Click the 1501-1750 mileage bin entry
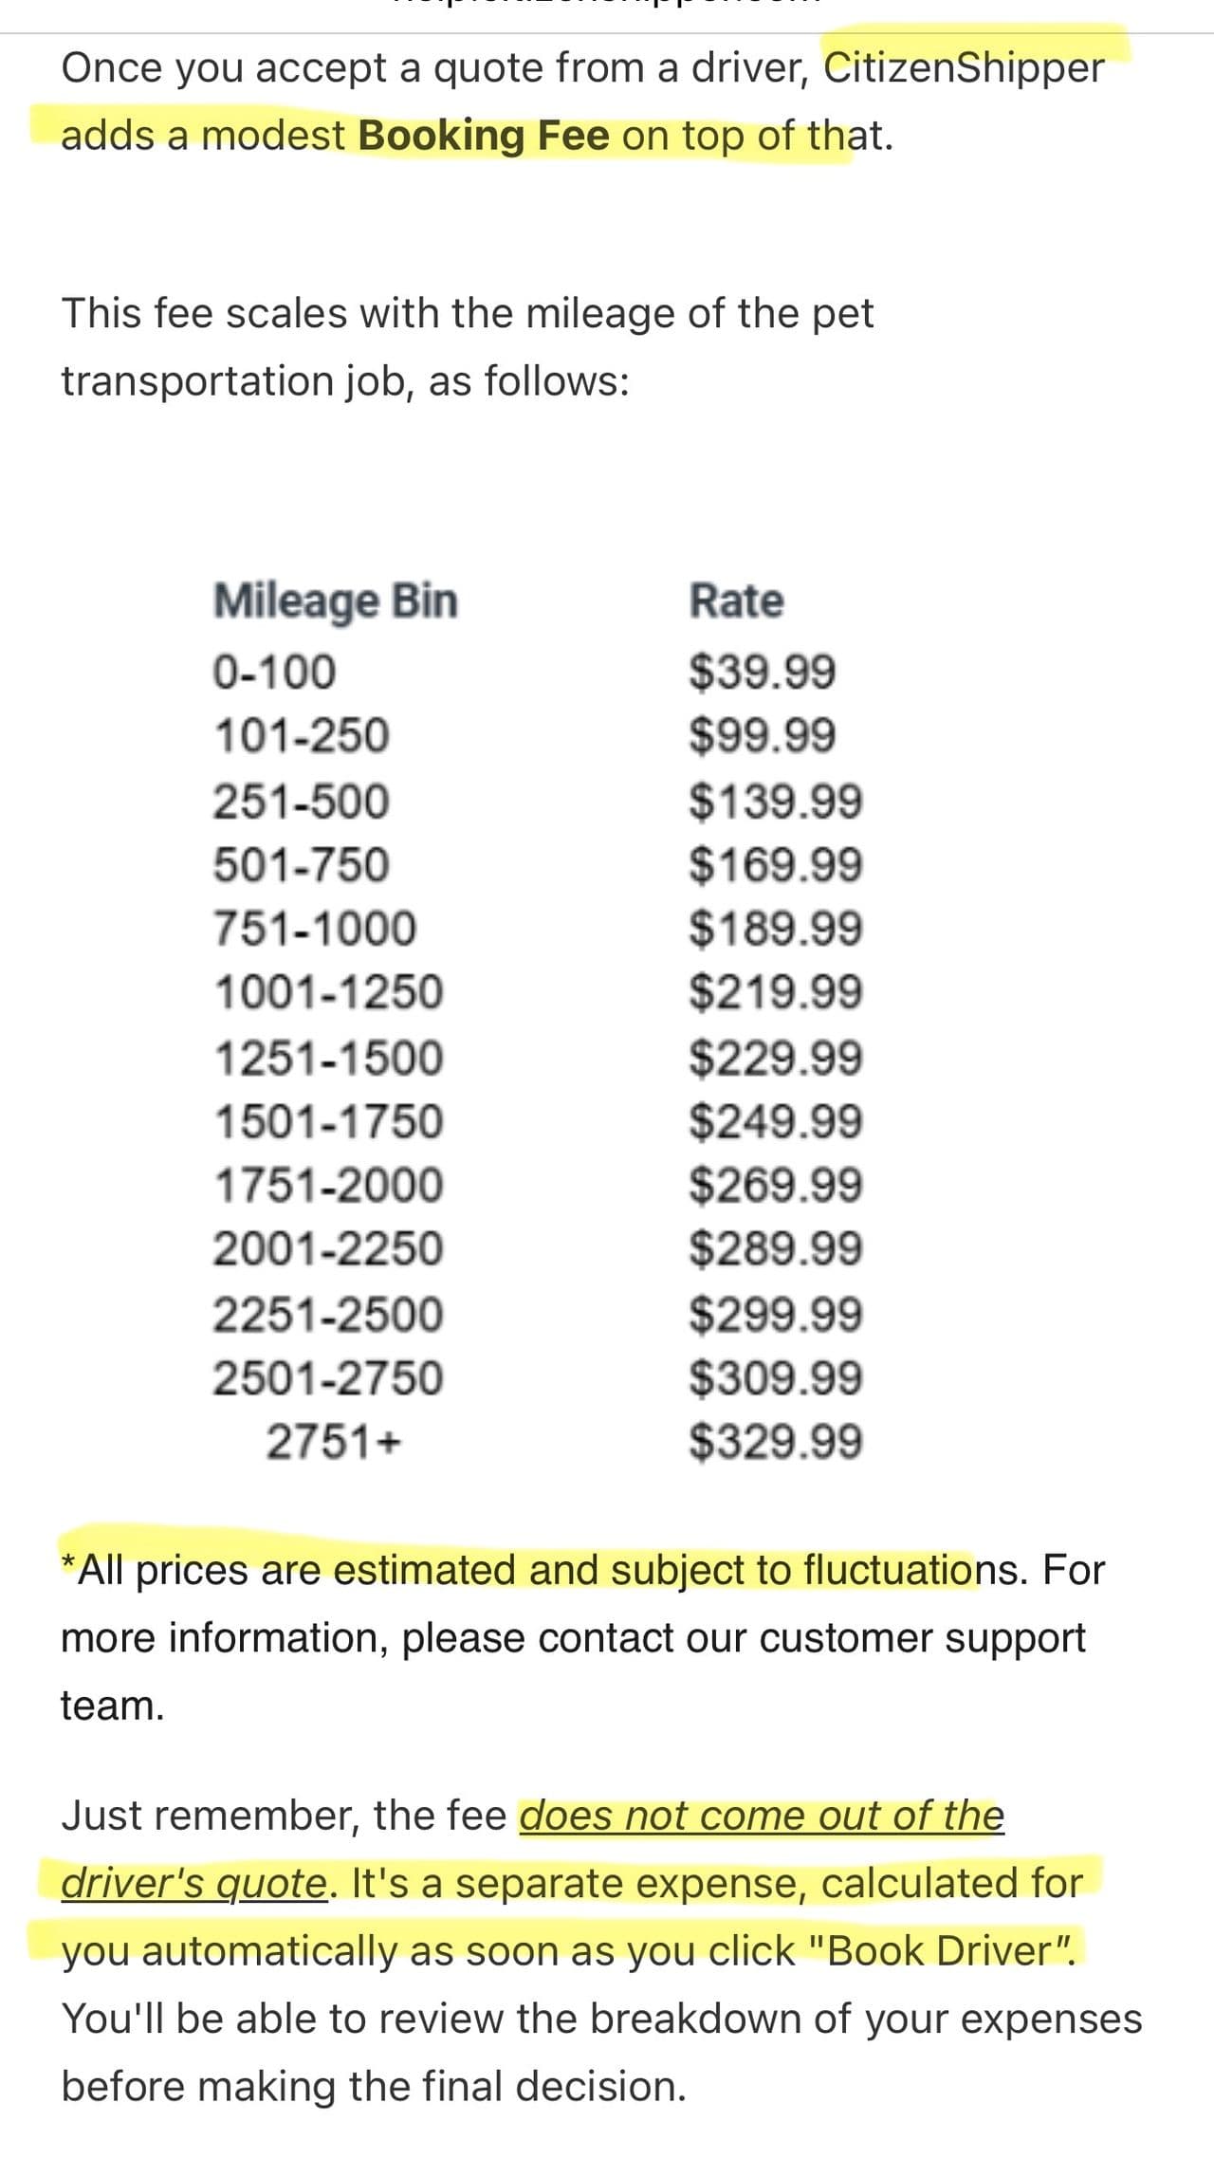This screenshot has height=2158, width=1214. click(x=328, y=1121)
